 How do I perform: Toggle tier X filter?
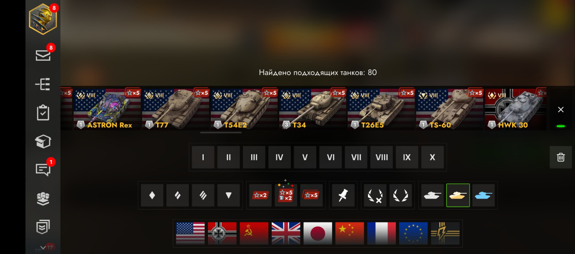432,157
